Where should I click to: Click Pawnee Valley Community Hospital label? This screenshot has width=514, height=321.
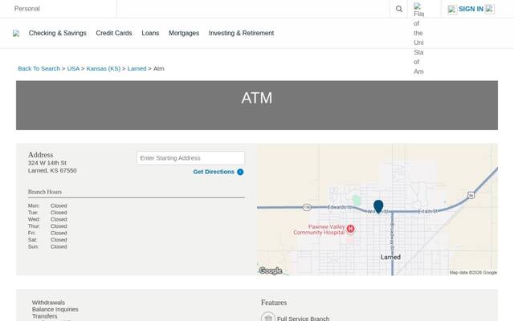click(319, 230)
